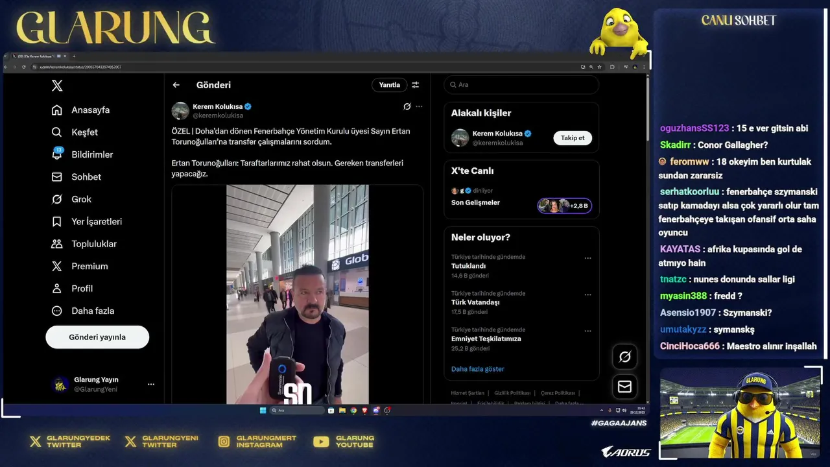Click taskbar Ara search box
This screenshot has width=830, height=467.
click(x=297, y=411)
